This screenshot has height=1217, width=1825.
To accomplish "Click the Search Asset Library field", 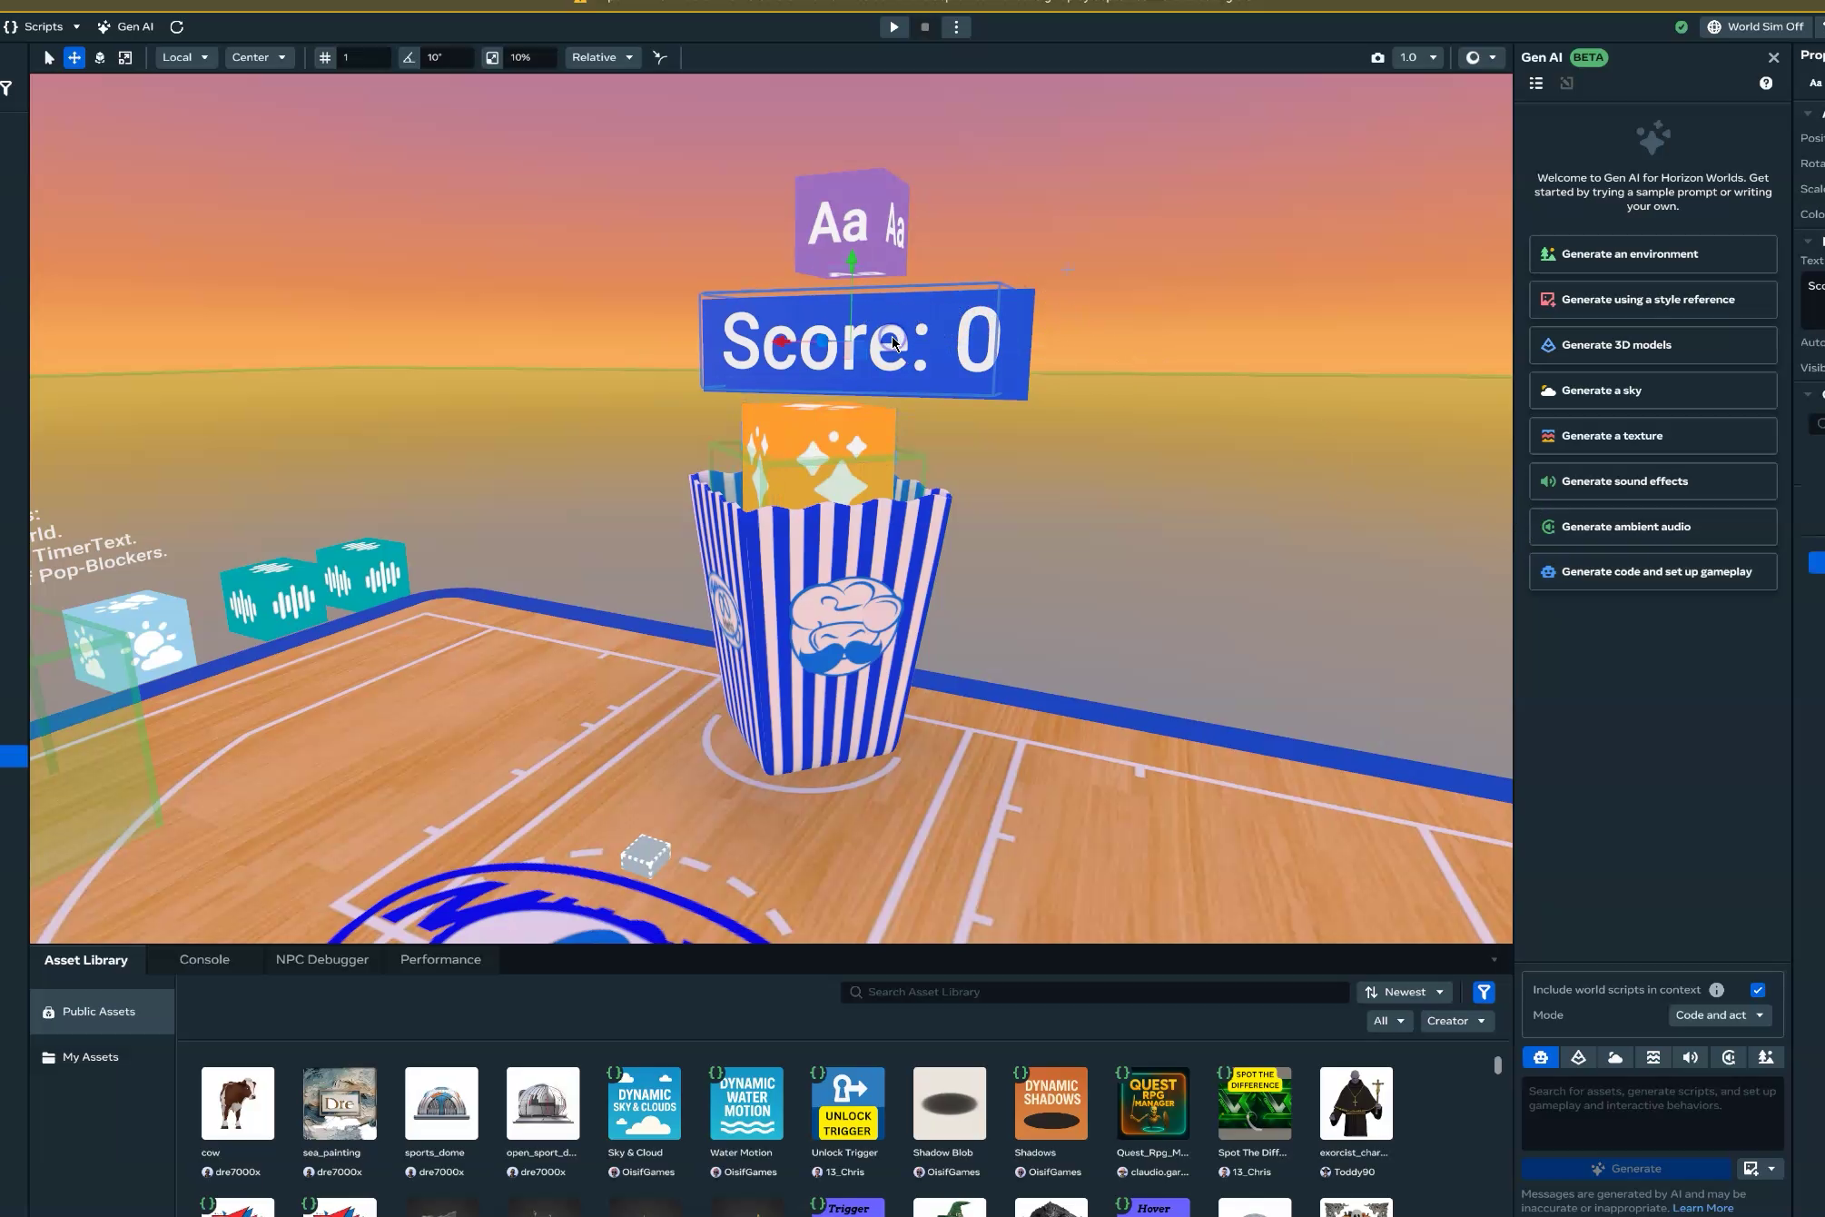I will (x=1094, y=992).
